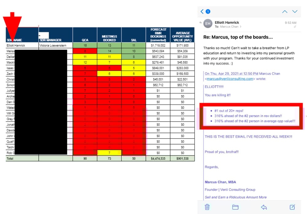Tap the back chevron in the mail header

(x=202, y=12)
